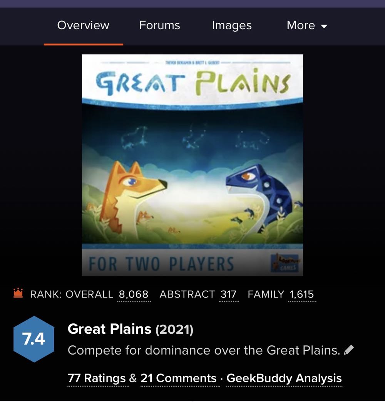Click the Family rank 1,615 link
The width and height of the screenshot is (385, 402).
tap(302, 294)
